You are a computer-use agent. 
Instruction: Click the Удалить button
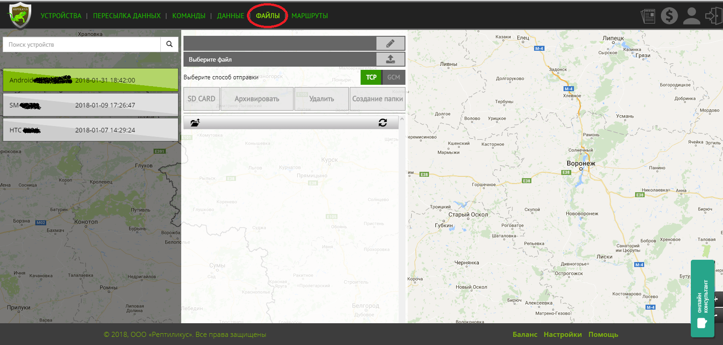click(x=322, y=99)
